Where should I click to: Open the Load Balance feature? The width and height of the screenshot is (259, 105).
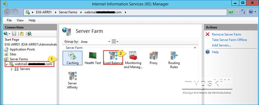point(113,58)
